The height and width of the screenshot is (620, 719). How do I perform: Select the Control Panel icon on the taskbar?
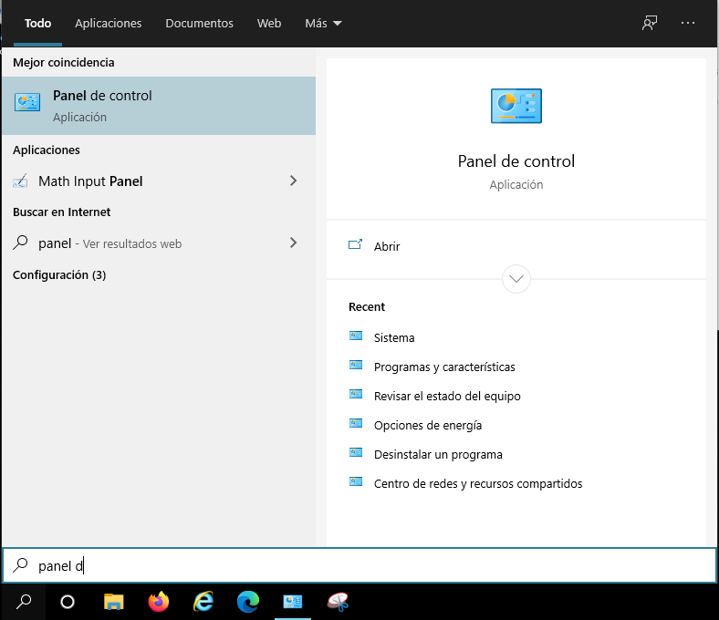pos(293,602)
